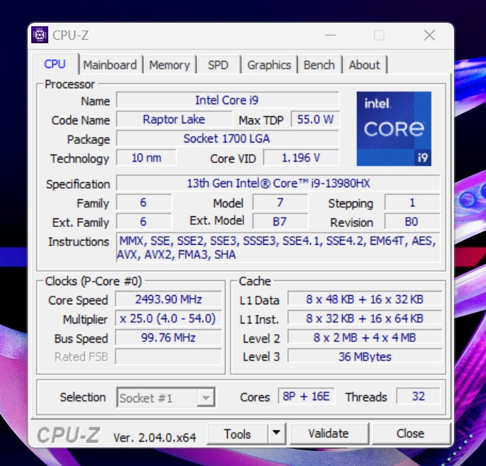Select the Bench tab

click(319, 65)
